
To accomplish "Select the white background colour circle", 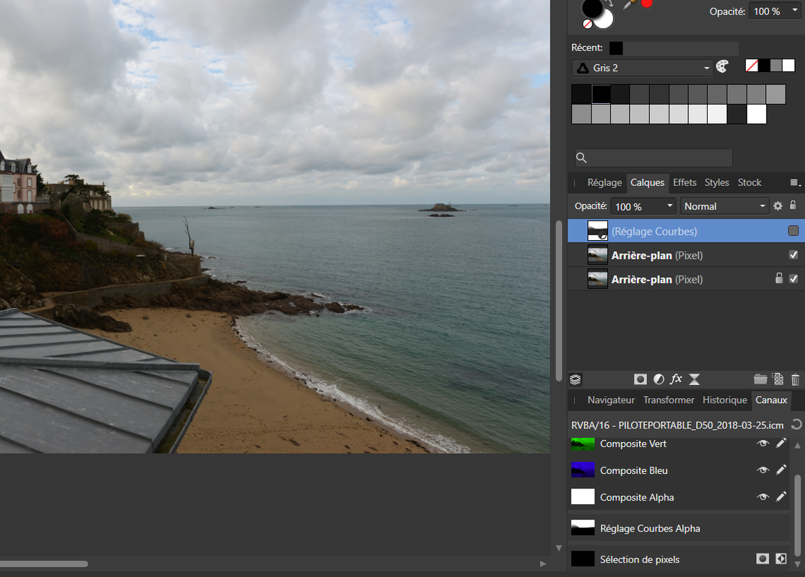I will tap(604, 19).
